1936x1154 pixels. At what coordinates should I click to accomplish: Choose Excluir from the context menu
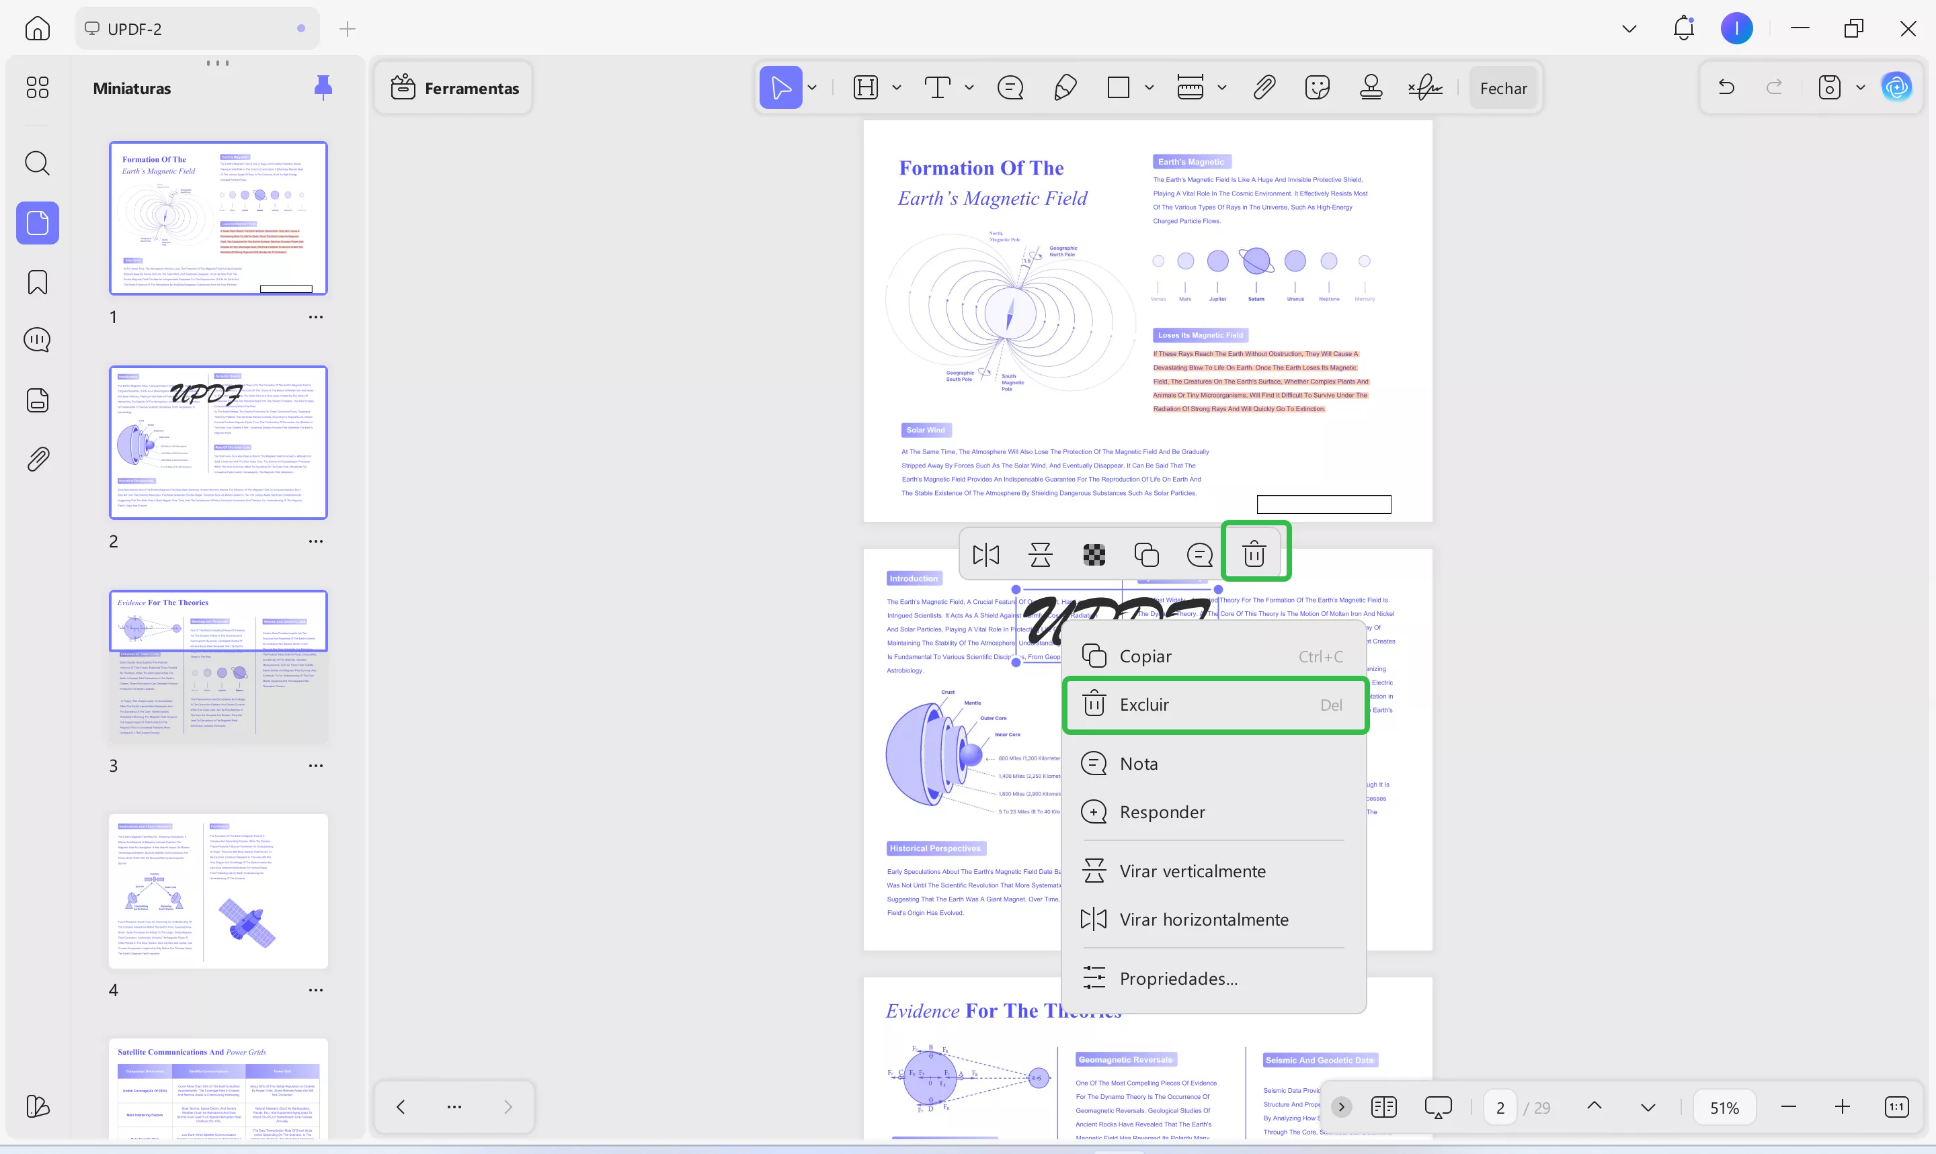(1214, 705)
